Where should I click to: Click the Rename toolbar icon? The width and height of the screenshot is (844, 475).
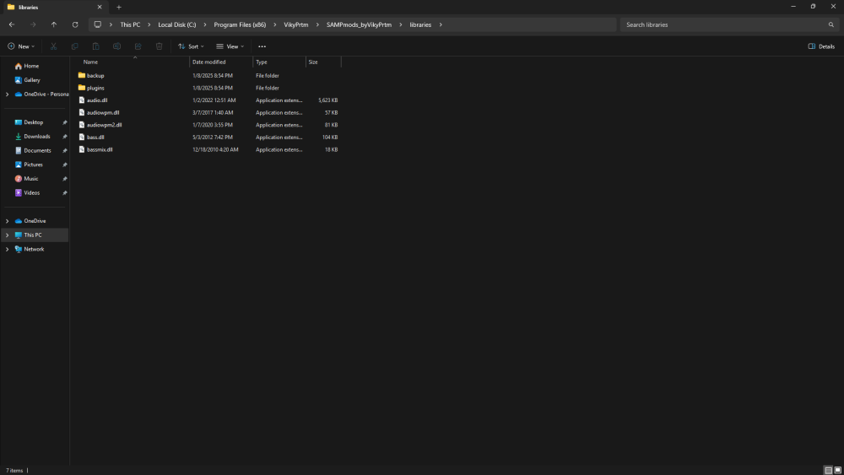(x=116, y=46)
